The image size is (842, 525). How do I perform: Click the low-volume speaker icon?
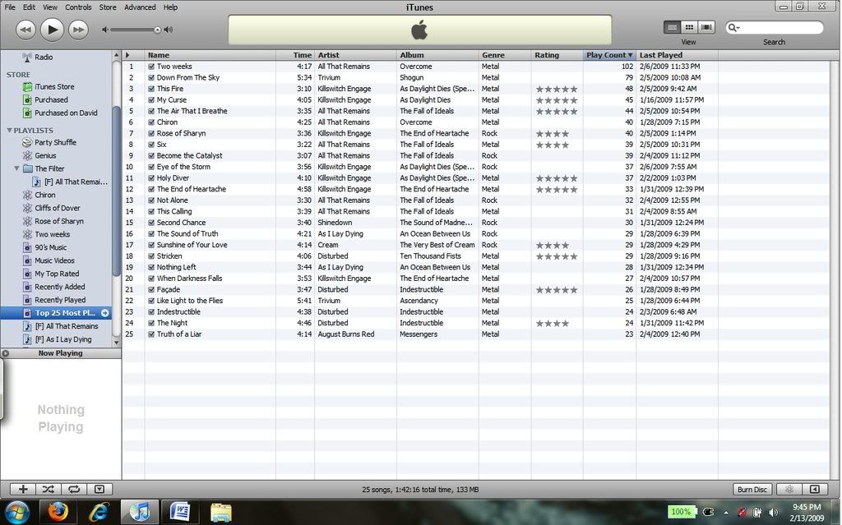[x=105, y=30]
